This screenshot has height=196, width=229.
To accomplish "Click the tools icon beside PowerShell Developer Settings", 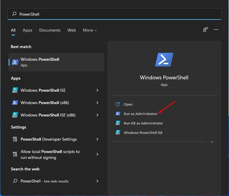I will pyautogui.click(x=15, y=139).
